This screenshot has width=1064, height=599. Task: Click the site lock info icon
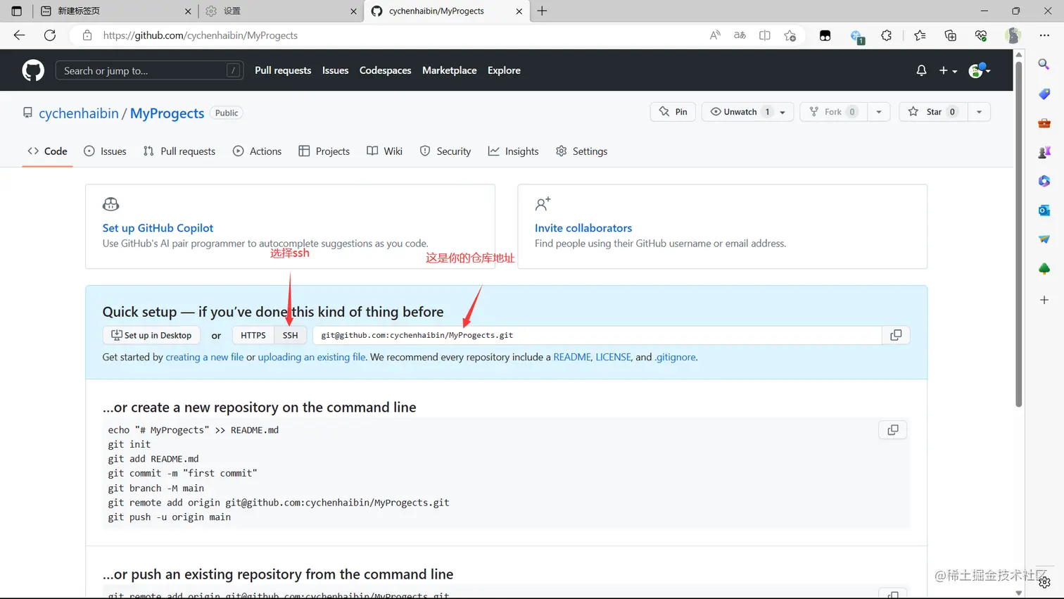(x=87, y=35)
